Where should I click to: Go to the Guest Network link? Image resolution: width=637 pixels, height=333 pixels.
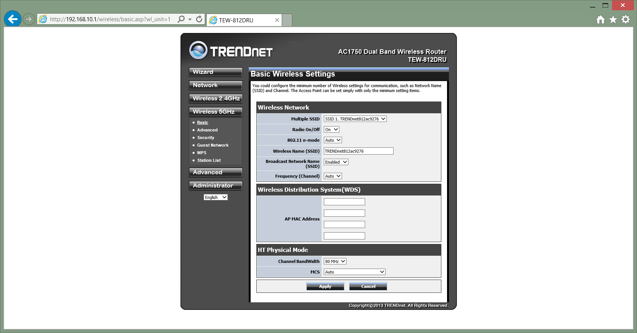tap(213, 145)
